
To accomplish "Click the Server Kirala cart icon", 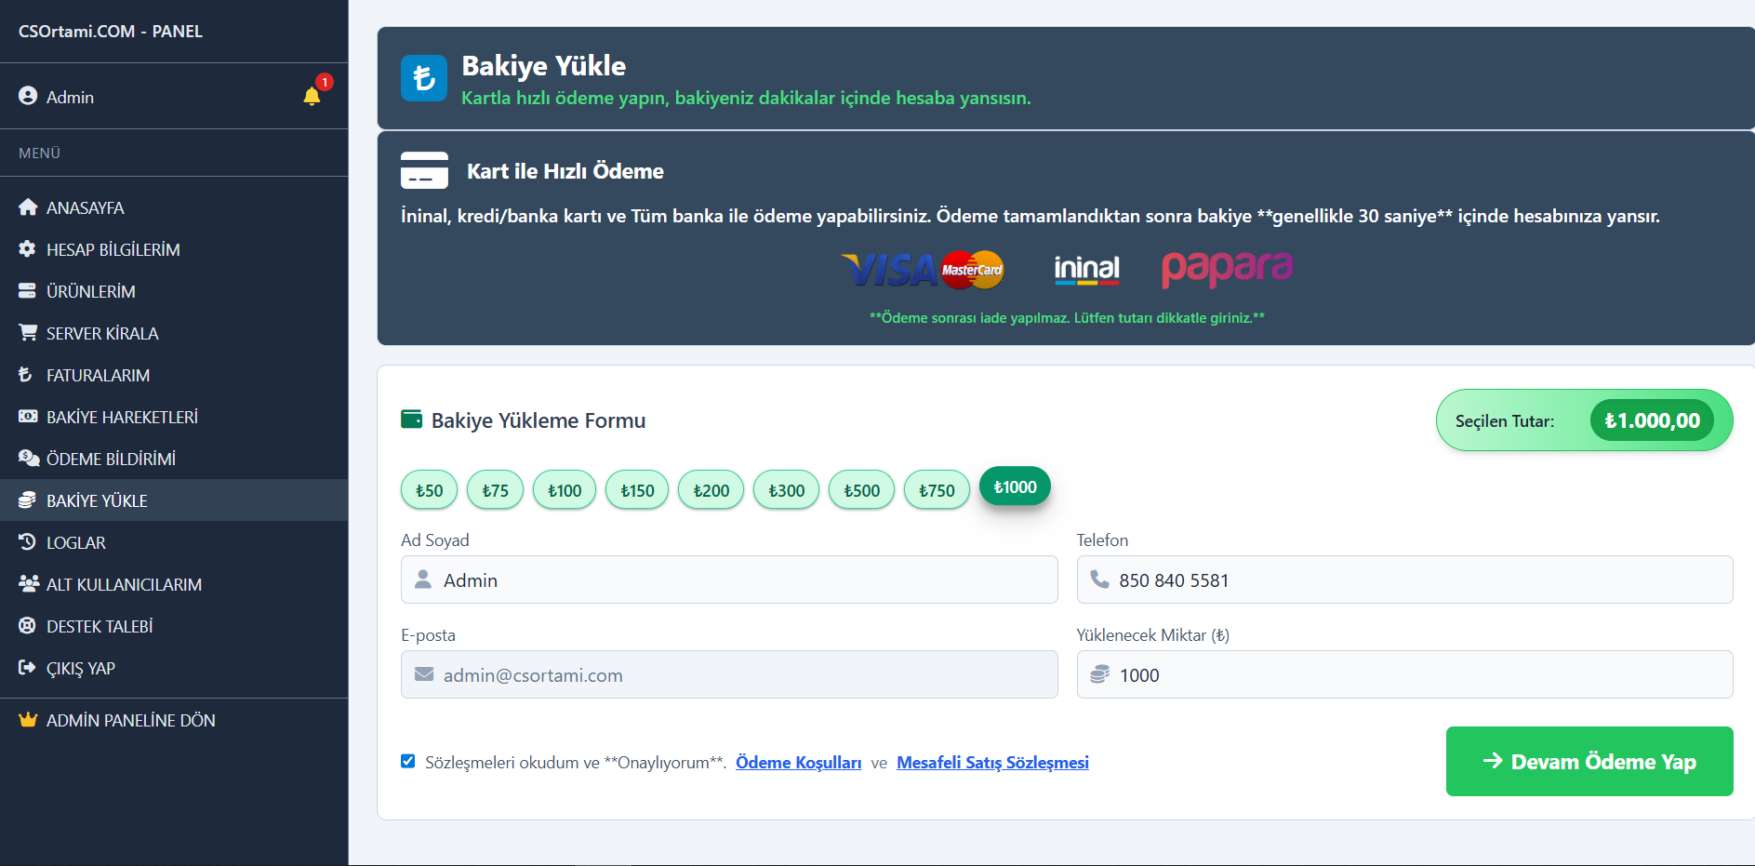I will (x=27, y=332).
